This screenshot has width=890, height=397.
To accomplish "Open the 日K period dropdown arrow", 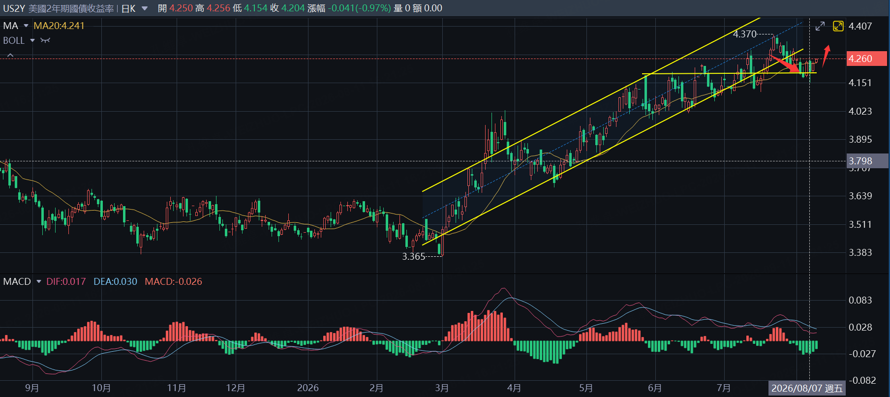I will click(x=145, y=8).
